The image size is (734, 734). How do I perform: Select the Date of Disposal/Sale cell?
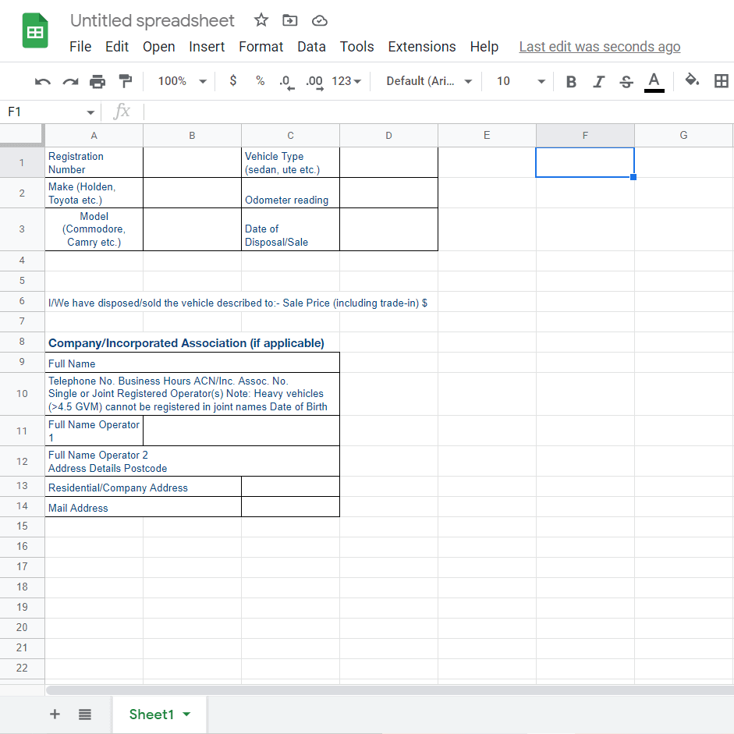(x=291, y=229)
